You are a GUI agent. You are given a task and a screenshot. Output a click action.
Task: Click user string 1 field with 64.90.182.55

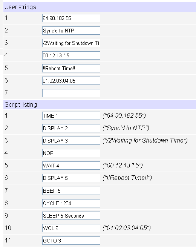[x=71, y=18]
